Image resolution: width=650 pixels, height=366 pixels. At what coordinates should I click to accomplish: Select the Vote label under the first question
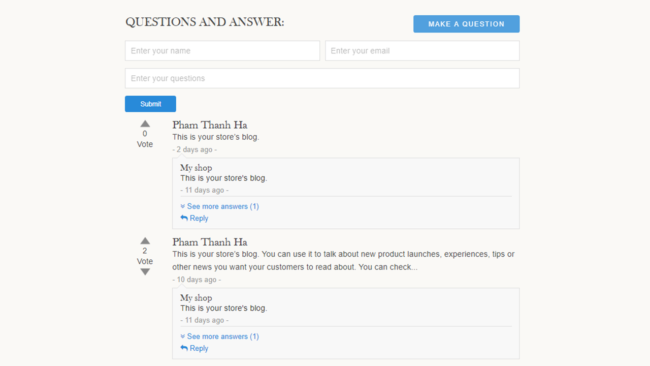click(x=145, y=144)
